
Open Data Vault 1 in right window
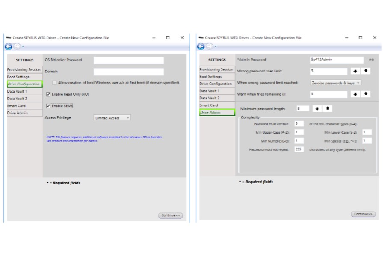pos(217,91)
